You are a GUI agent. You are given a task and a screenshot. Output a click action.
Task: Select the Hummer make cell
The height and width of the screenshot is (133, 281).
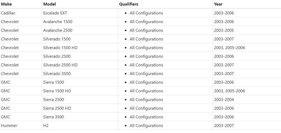click(x=9, y=126)
